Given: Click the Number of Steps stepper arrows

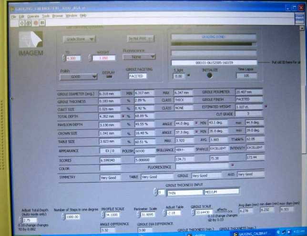Looking at the screenshot, I should (63, 216).
